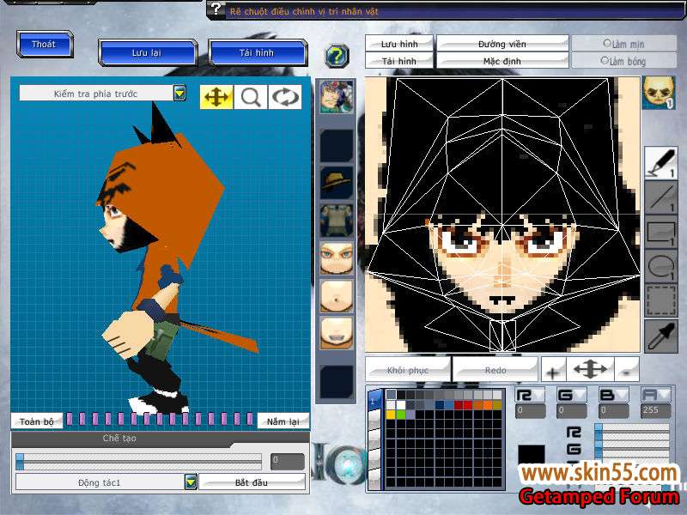Viewport: 687px width, 515px height.
Task: Zoom in the texture canvas with plus
Action: pyautogui.click(x=553, y=371)
